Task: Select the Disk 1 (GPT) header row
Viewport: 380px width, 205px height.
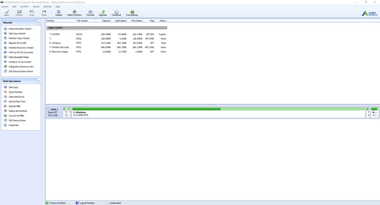Action: [x=107, y=28]
